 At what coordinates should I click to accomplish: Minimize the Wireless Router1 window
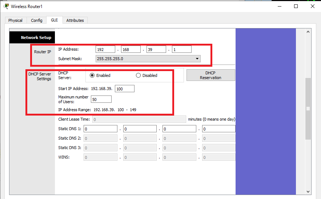click(280, 6)
